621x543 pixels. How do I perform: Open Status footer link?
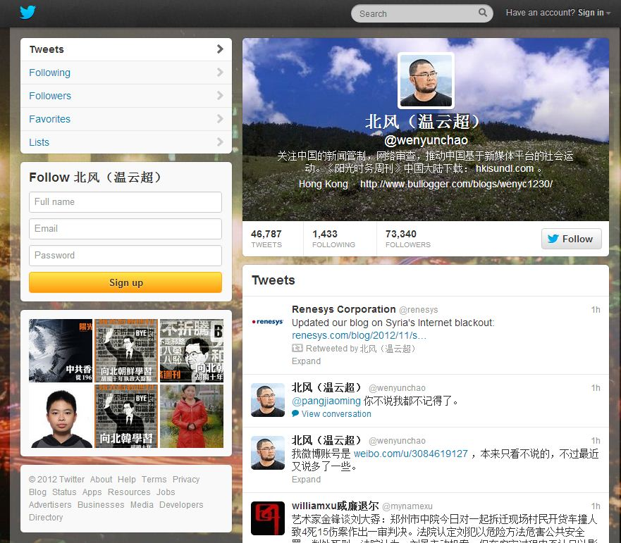[x=64, y=492]
